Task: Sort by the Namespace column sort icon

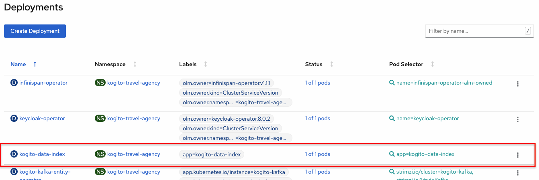Action: [x=135, y=64]
